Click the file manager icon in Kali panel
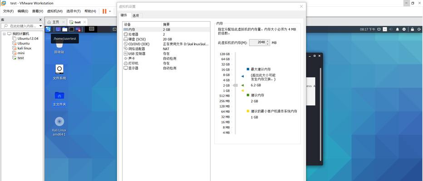This screenshot has height=181, width=423. [64, 29]
